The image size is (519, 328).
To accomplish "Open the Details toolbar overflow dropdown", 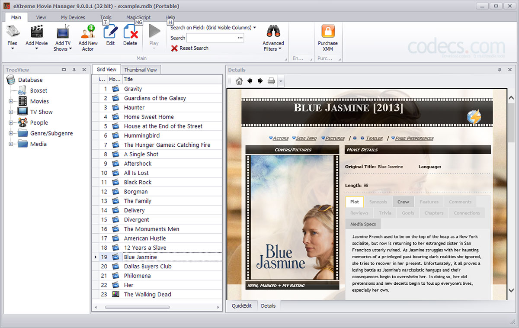I will [281, 81].
